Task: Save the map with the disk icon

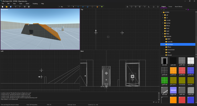Action: (11, 7)
